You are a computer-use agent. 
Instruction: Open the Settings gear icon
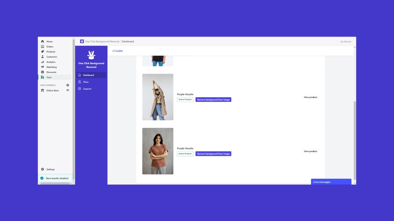[42, 169]
